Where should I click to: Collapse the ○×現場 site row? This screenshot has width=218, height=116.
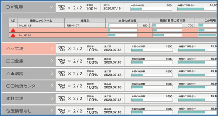click(x=51, y=7)
